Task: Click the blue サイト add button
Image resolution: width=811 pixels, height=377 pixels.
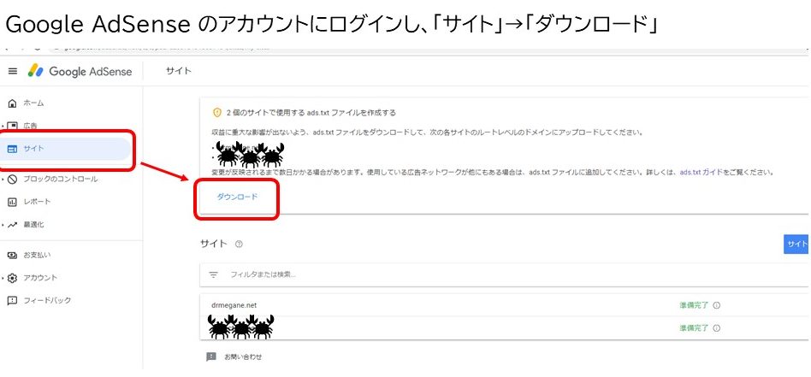Action: [796, 244]
